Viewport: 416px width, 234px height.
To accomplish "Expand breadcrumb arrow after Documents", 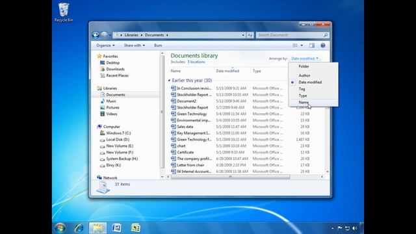I will tap(167, 35).
